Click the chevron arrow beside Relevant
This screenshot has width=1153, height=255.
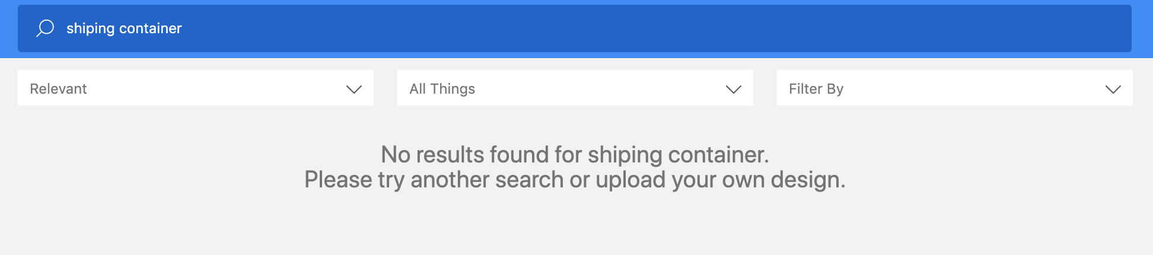tap(354, 90)
